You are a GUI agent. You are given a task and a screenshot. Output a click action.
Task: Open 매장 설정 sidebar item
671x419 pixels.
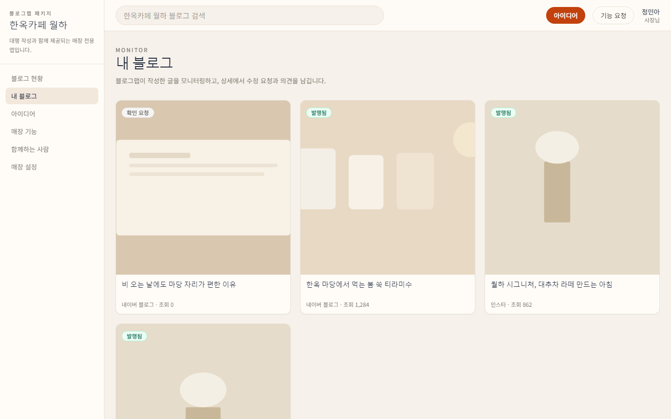(52, 167)
